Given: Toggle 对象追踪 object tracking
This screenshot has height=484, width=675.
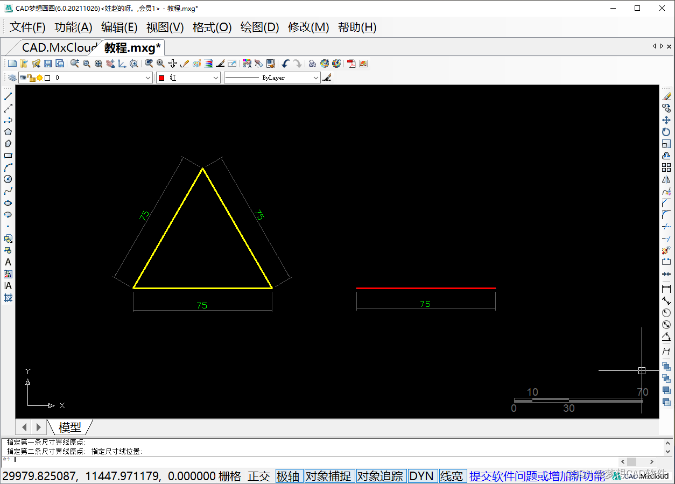Looking at the screenshot, I should pos(380,476).
